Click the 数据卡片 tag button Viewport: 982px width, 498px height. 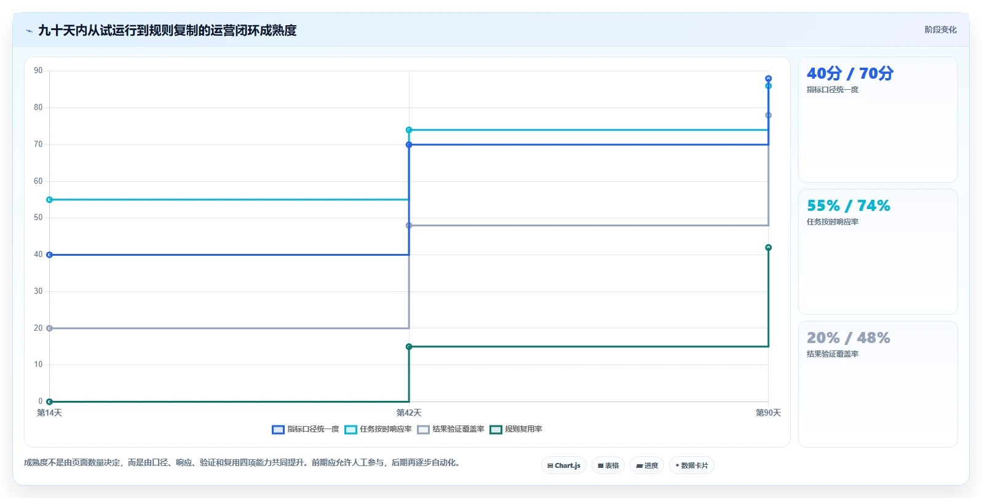692,465
